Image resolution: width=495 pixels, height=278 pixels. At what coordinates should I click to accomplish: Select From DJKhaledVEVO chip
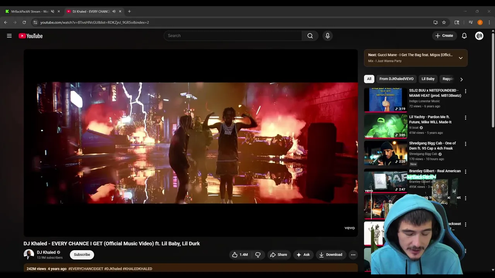tap(396, 79)
